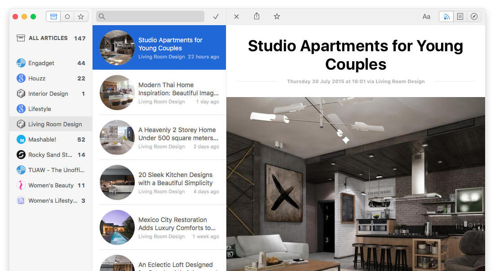Show starred articles filter
495x271 pixels.
coord(81,17)
